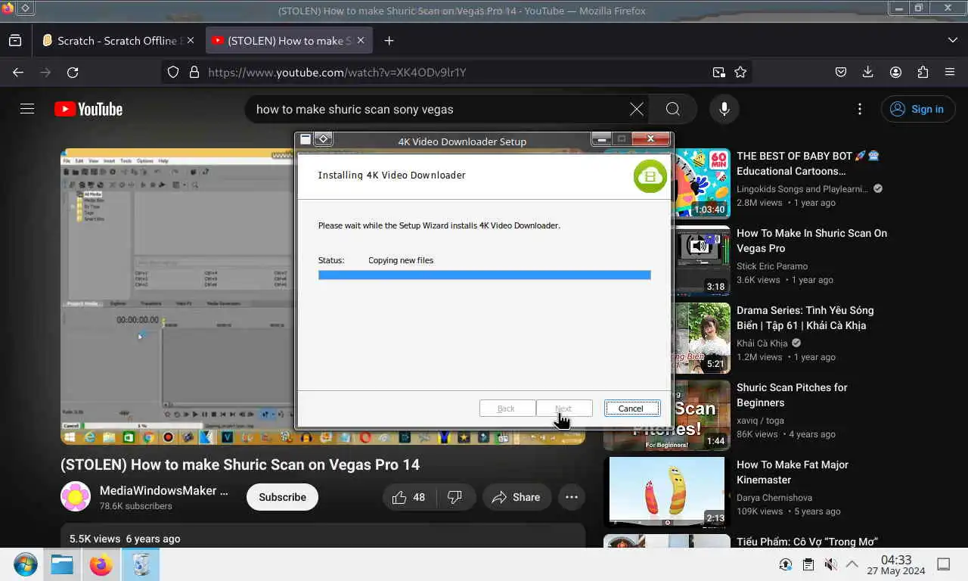Image resolution: width=968 pixels, height=581 pixels.
Task: Play How To Make Fat Major thumbnail
Action: click(x=667, y=492)
